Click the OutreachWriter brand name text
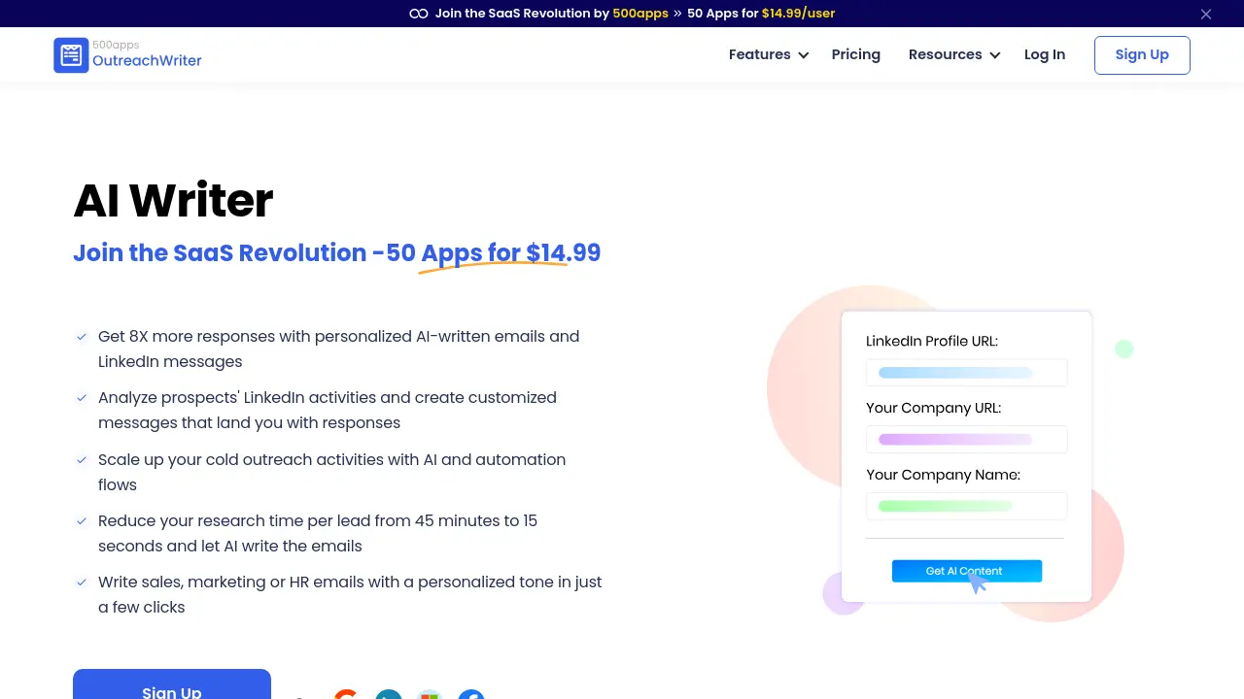The height and width of the screenshot is (699, 1244). click(x=147, y=60)
